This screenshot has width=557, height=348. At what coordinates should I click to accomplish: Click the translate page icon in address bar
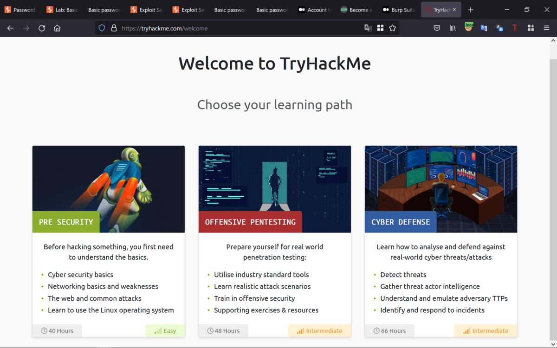(368, 28)
